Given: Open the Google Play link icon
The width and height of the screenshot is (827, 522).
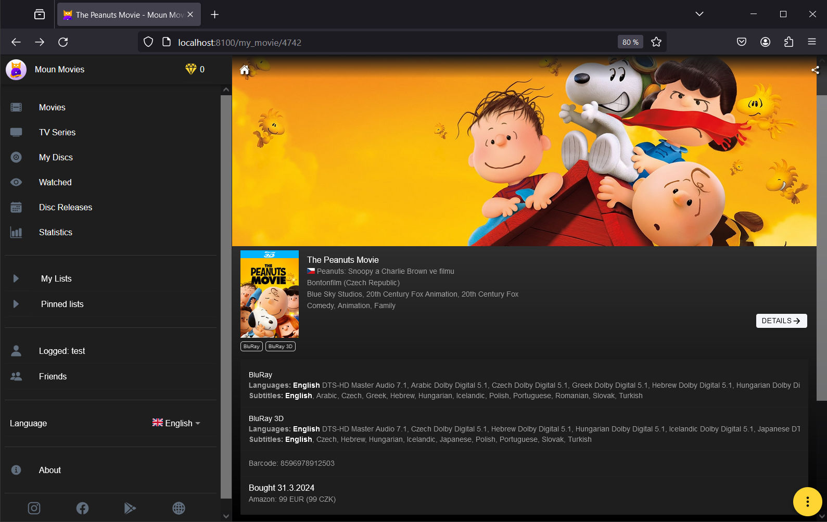Looking at the screenshot, I should pos(130,508).
